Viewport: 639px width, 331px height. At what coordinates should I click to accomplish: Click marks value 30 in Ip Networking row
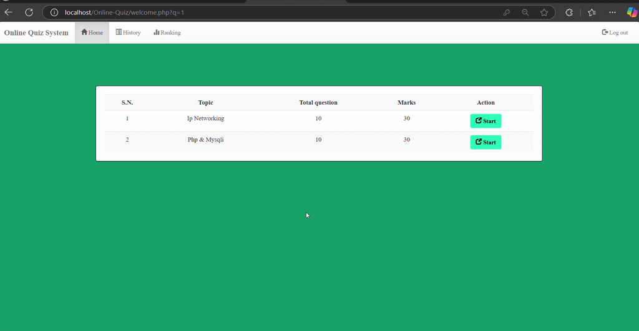pos(407,118)
